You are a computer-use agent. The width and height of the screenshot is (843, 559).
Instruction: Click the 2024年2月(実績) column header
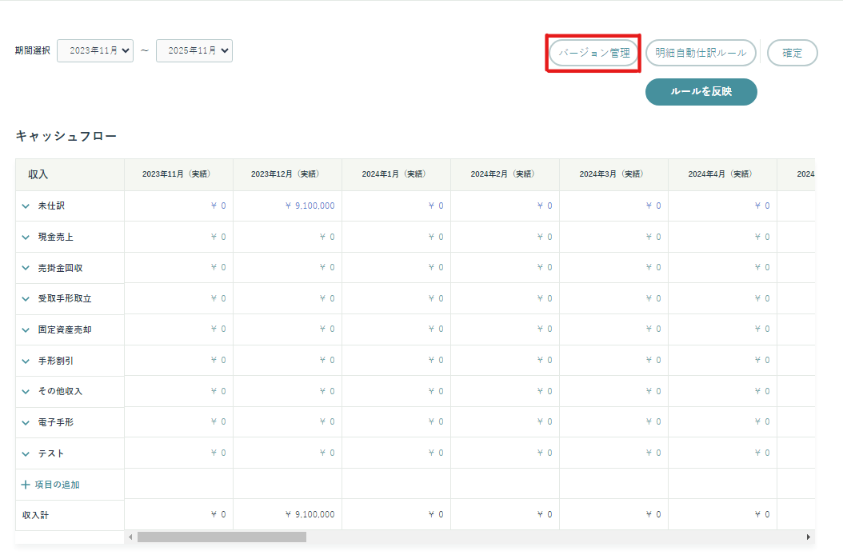pyautogui.click(x=503, y=174)
